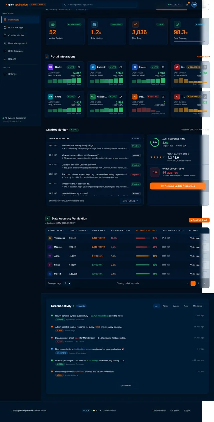The height and width of the screenshot is (422, 214).
Task: Select the Milestones activity filter tab
Action: 197,306
